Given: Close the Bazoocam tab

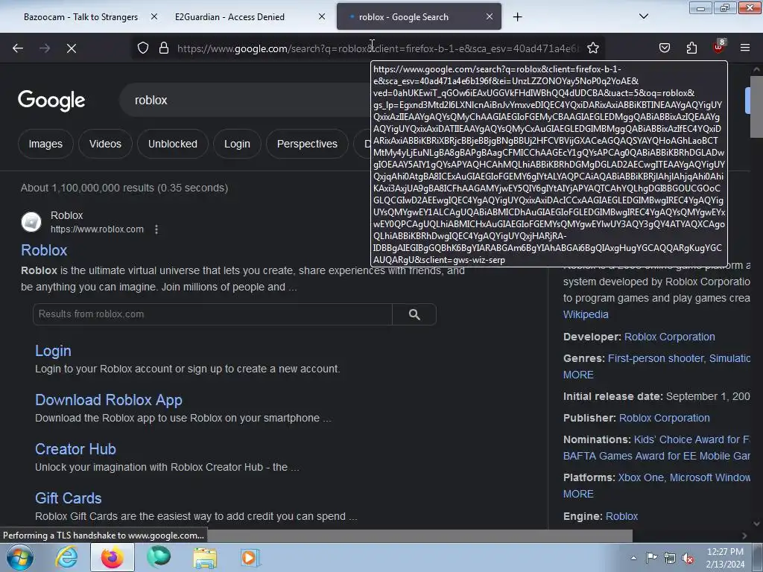Looking at the screenshot, I should click(153, 16).
